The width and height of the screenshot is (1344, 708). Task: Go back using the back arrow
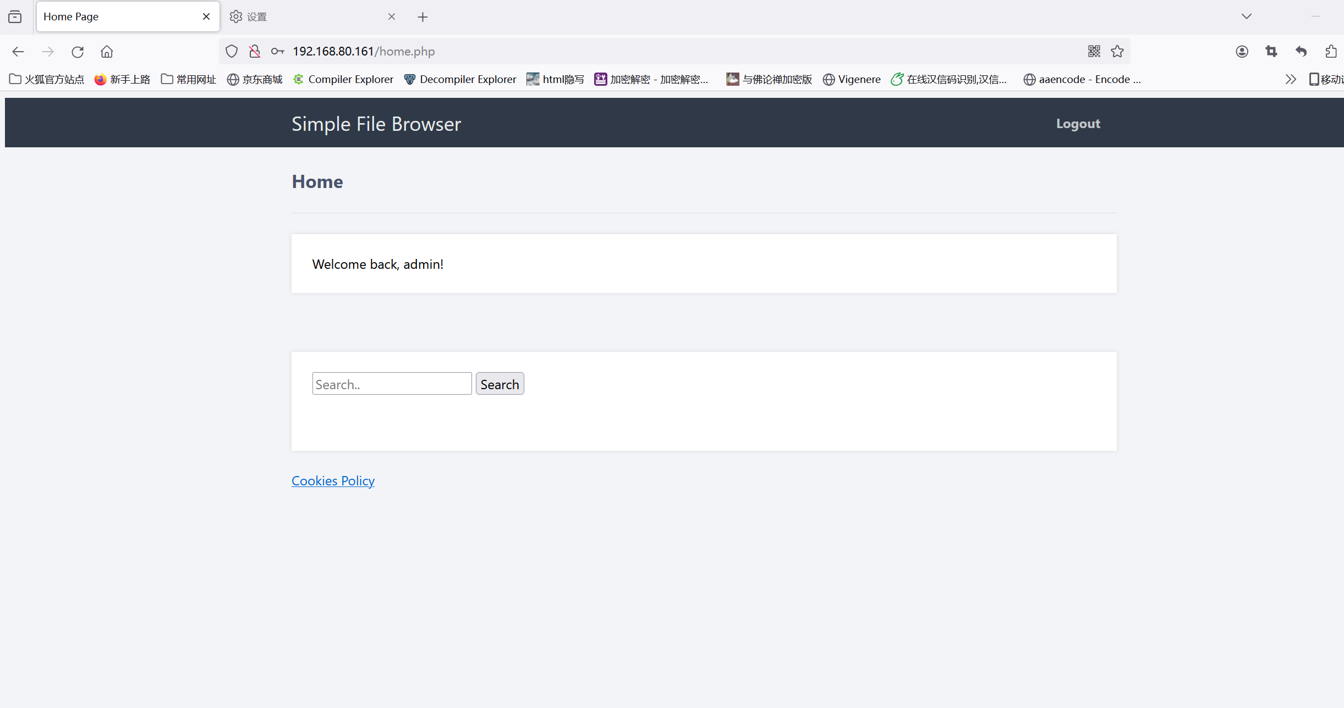[18, 52]
